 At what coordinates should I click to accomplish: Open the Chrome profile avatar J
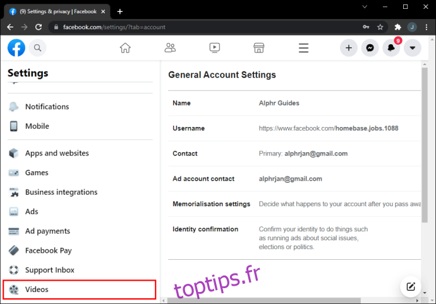(412, 27)
